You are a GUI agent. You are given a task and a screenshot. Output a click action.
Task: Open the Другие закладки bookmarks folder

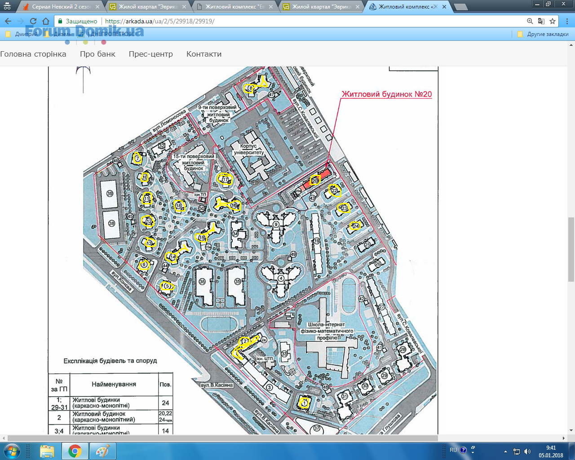click(543, 34)
